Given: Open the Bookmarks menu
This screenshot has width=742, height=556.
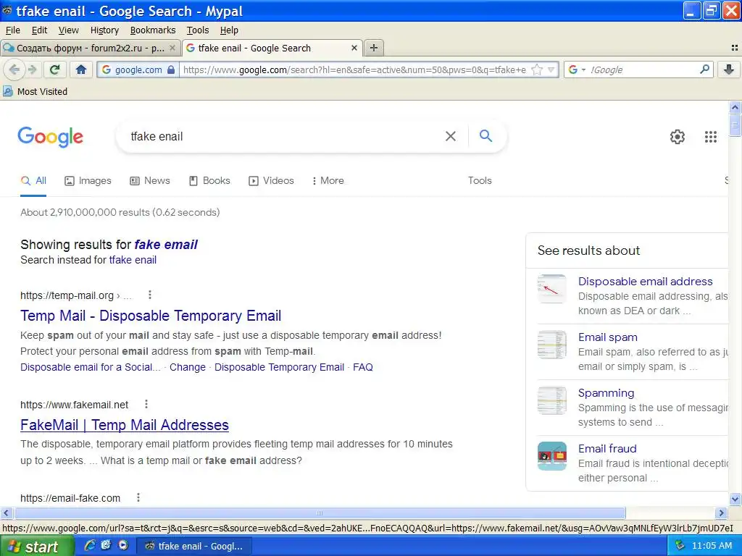Looking at the screenshot, I should point(153,30).
